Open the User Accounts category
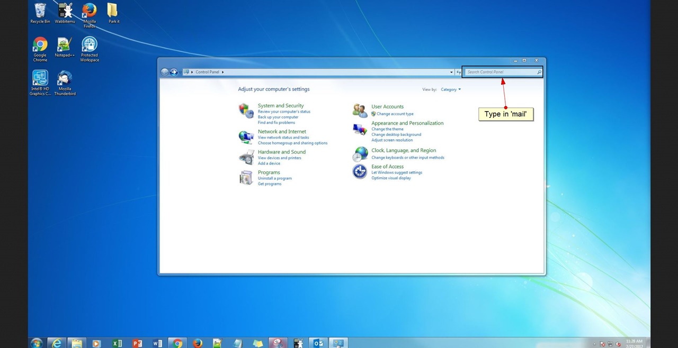 coord(387,107)
